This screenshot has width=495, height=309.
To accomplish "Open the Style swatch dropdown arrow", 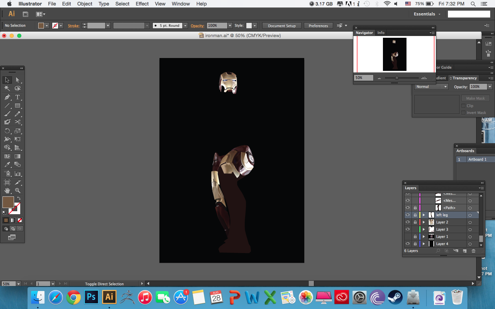I will (255, 26).
